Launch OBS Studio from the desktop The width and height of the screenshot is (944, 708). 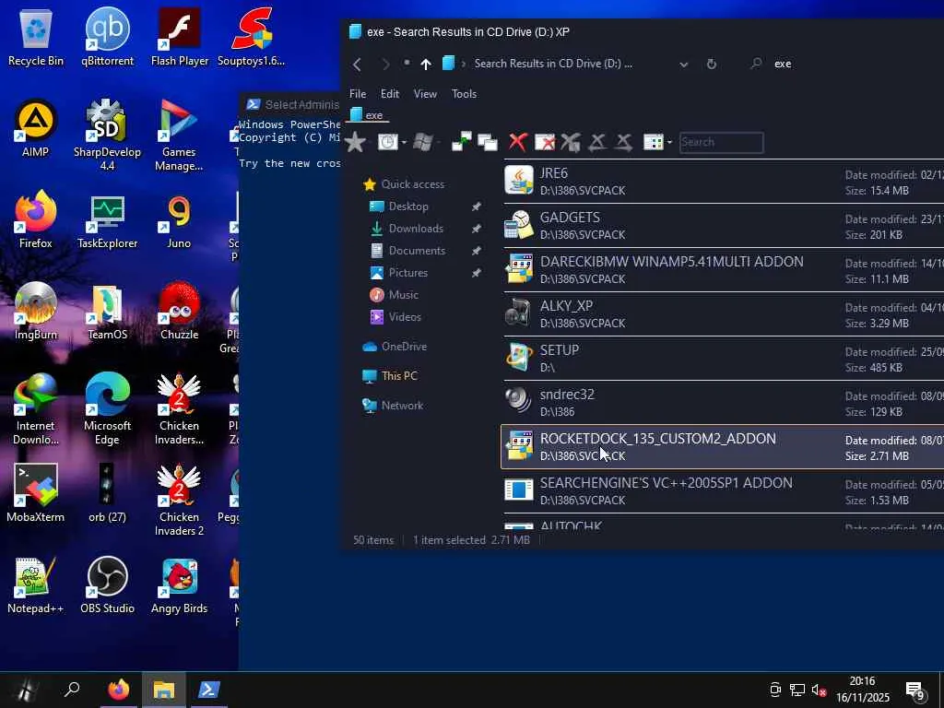(x=107, y=584)
